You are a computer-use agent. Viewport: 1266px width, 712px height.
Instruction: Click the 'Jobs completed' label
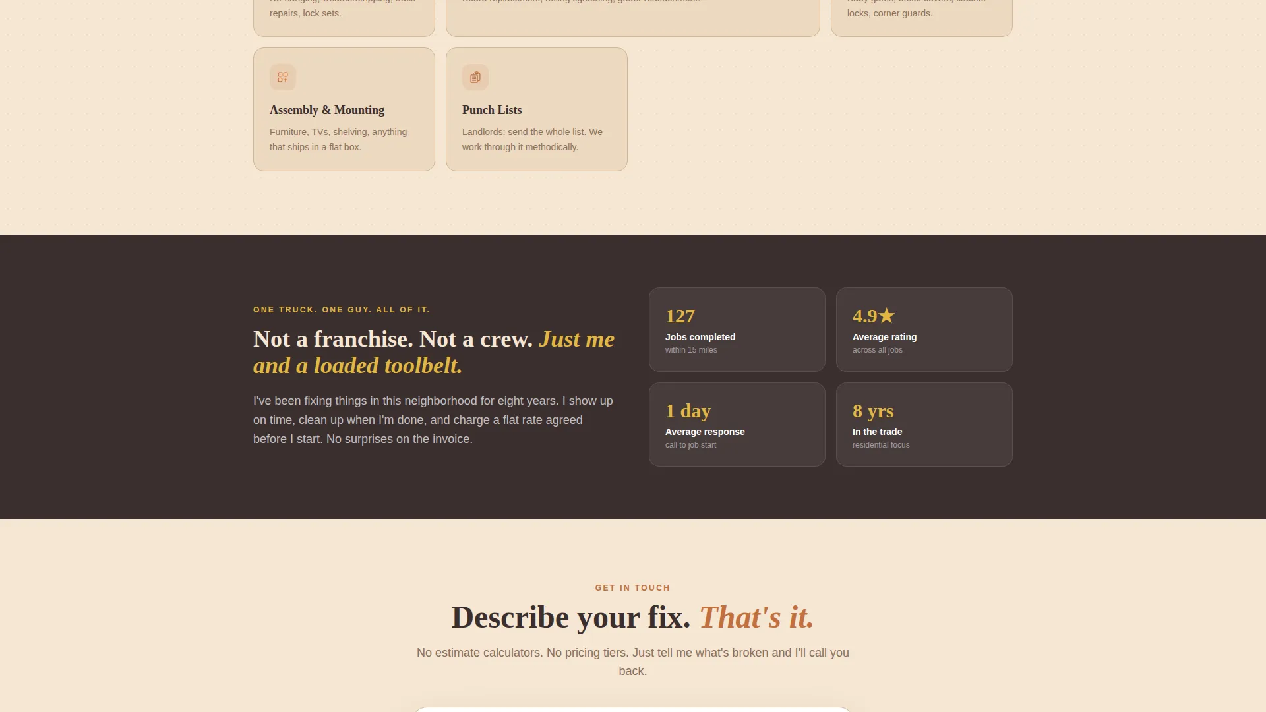(x=700, y=337)
